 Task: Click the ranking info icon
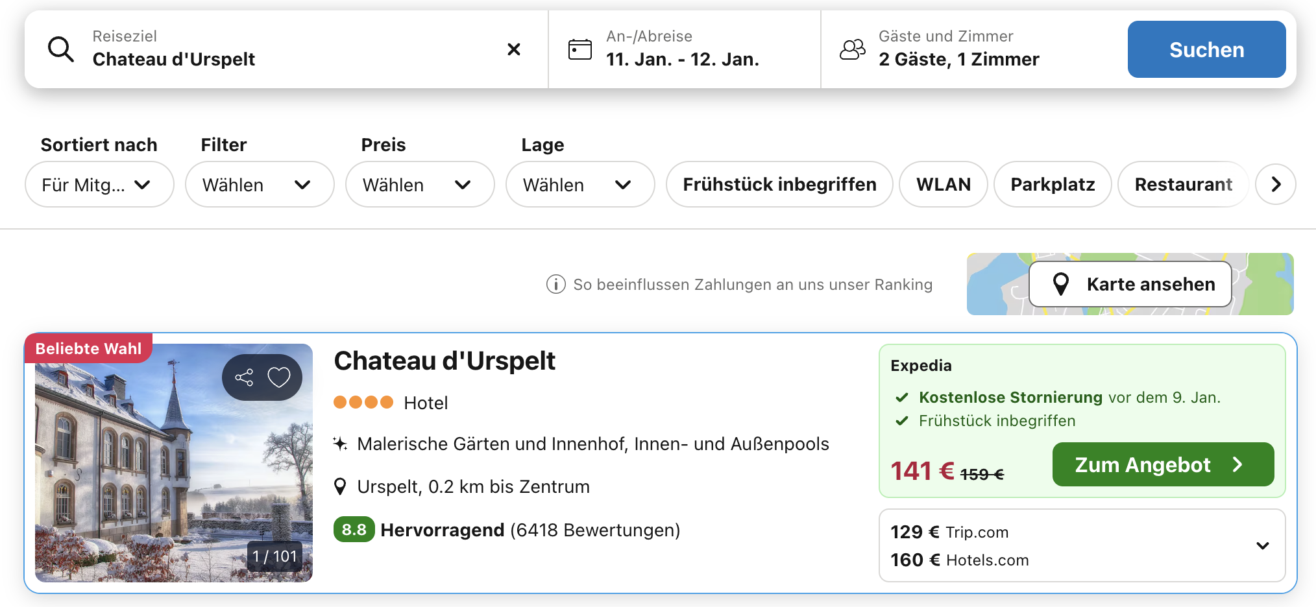555,284
